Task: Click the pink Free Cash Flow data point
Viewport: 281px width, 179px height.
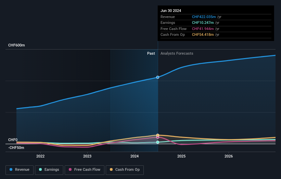Action: point(158,137)
